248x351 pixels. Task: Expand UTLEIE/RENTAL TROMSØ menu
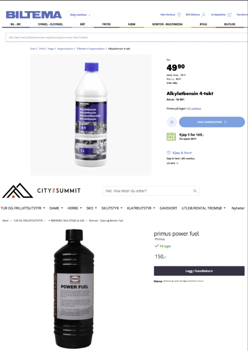[203, 208]
